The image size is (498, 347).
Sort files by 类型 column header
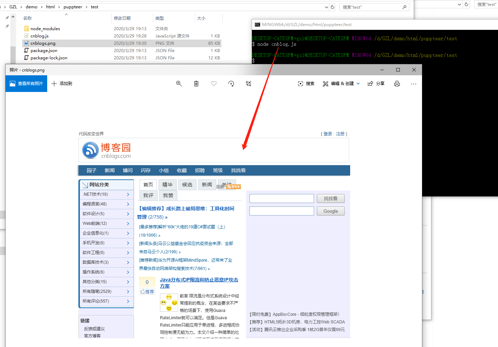click(160, 18)
